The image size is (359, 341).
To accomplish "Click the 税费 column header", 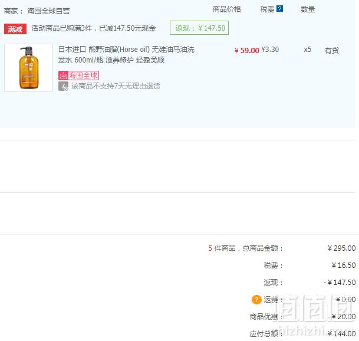I will 267,9.
